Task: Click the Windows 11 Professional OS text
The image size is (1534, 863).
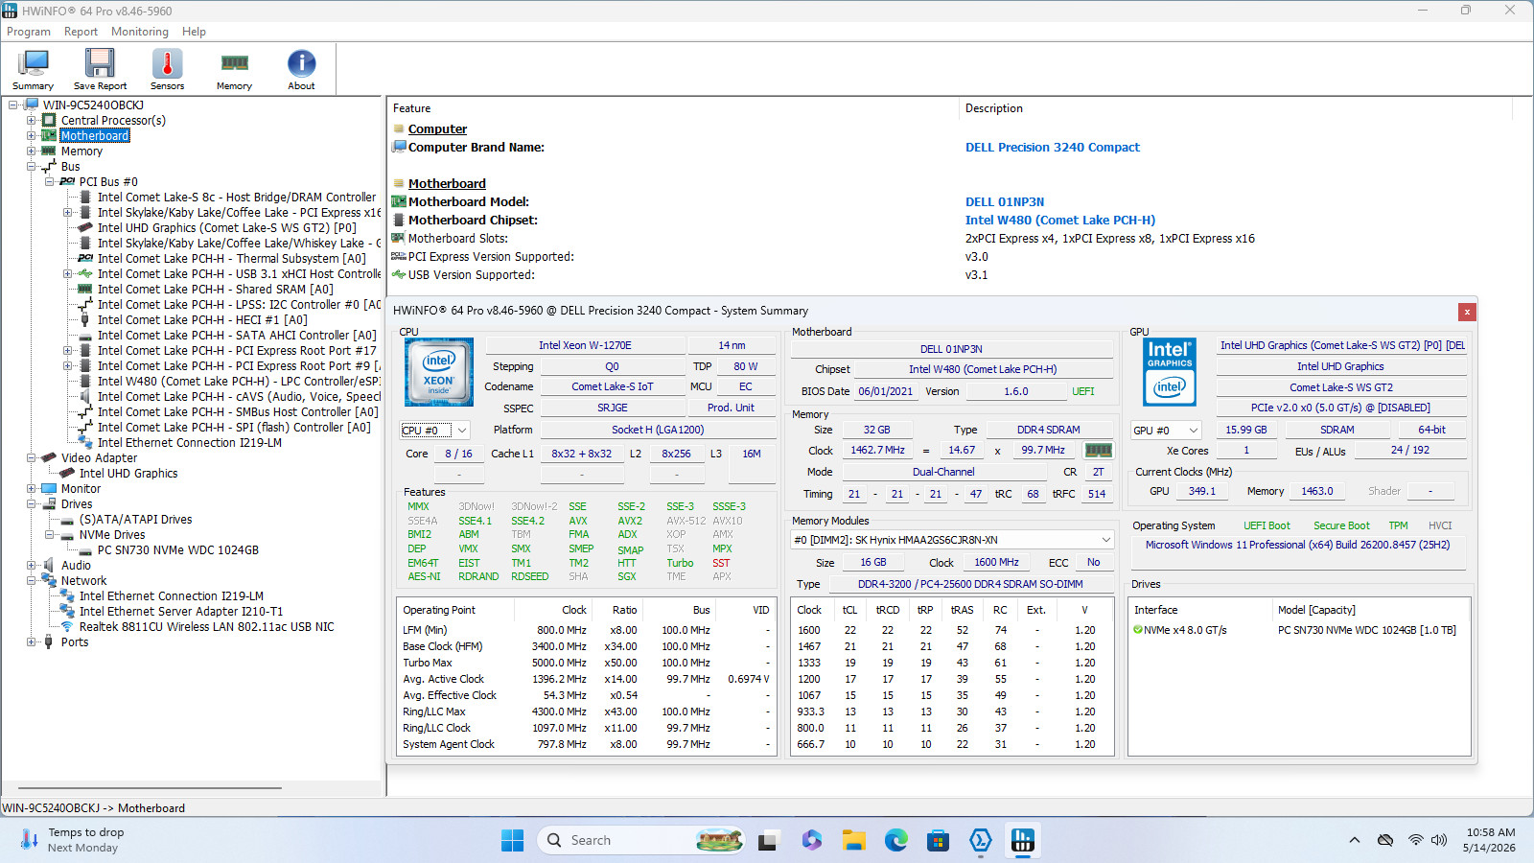Action: (1298, 545)
